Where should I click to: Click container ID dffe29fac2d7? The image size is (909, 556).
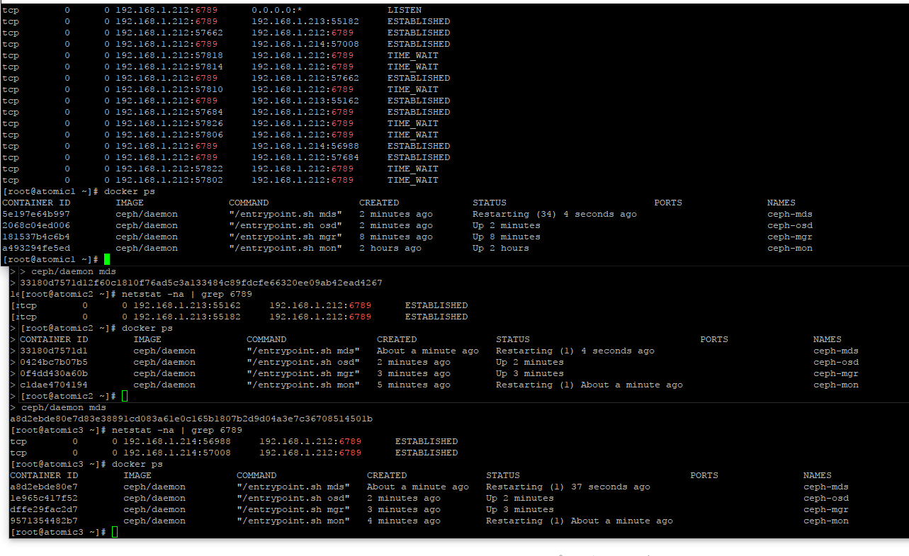tap(44, 509)
